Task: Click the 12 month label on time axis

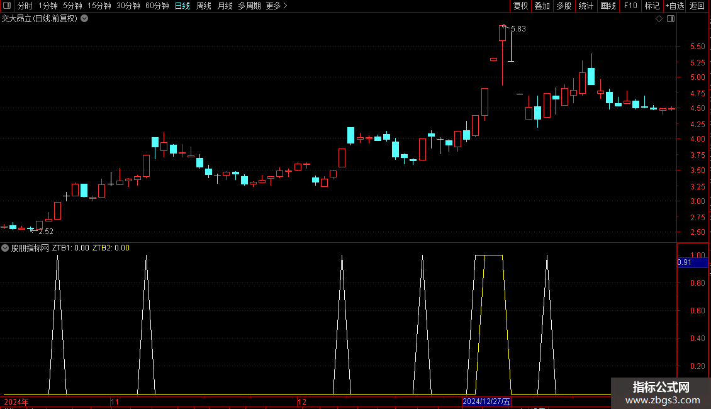Action: (x=302, y=402)
